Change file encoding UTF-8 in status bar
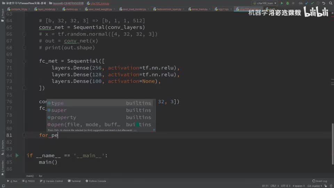This screenshot has height=188, width=334. pos(286,186)
